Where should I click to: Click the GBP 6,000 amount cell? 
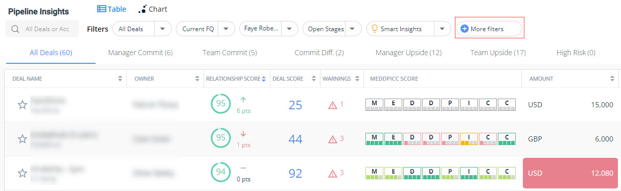pos(570,139)
